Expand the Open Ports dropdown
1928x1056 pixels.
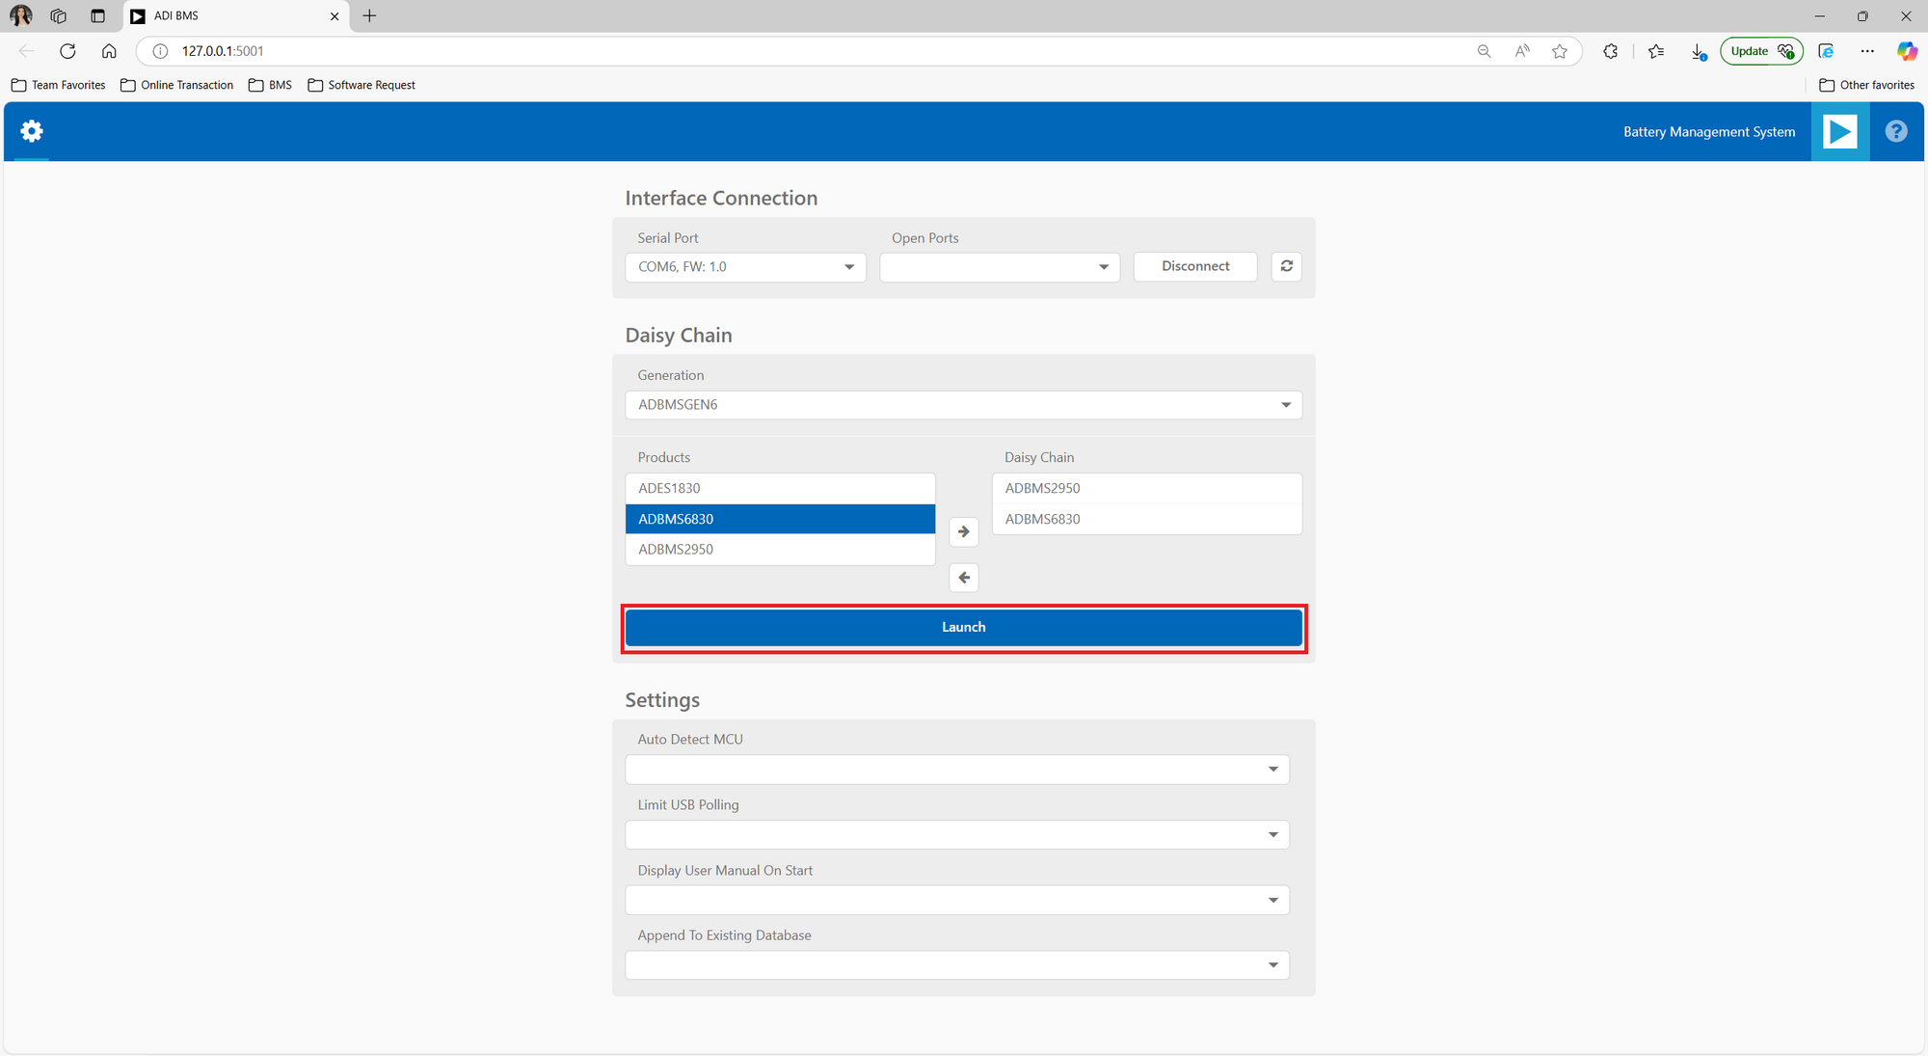[1000, 267]
